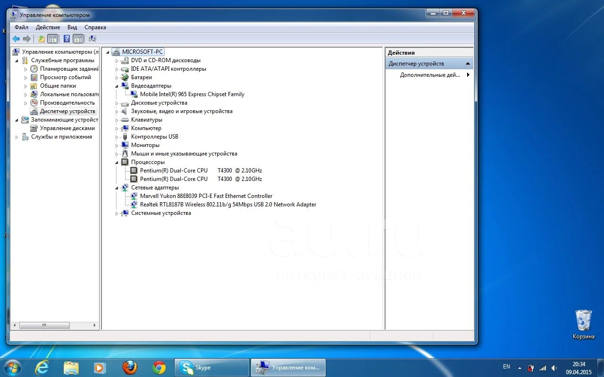Click Мыши и иные указывающие устройства icon
Image resolution: width=604 pixels, height=377 pixels.
[x=125, y=154]
